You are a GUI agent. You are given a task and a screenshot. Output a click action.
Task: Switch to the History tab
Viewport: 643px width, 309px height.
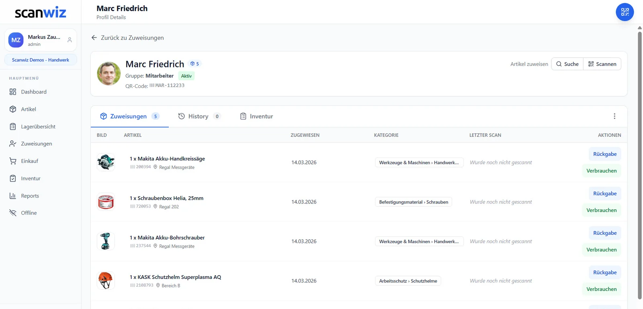point(199,116)
